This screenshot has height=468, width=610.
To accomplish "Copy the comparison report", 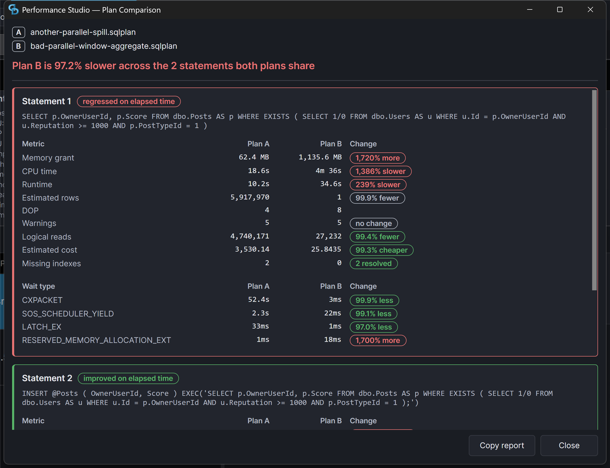I will (x=502, y=445).
